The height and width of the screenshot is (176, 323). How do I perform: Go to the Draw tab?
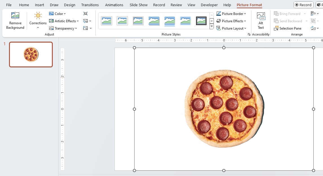tap(54, 5)
